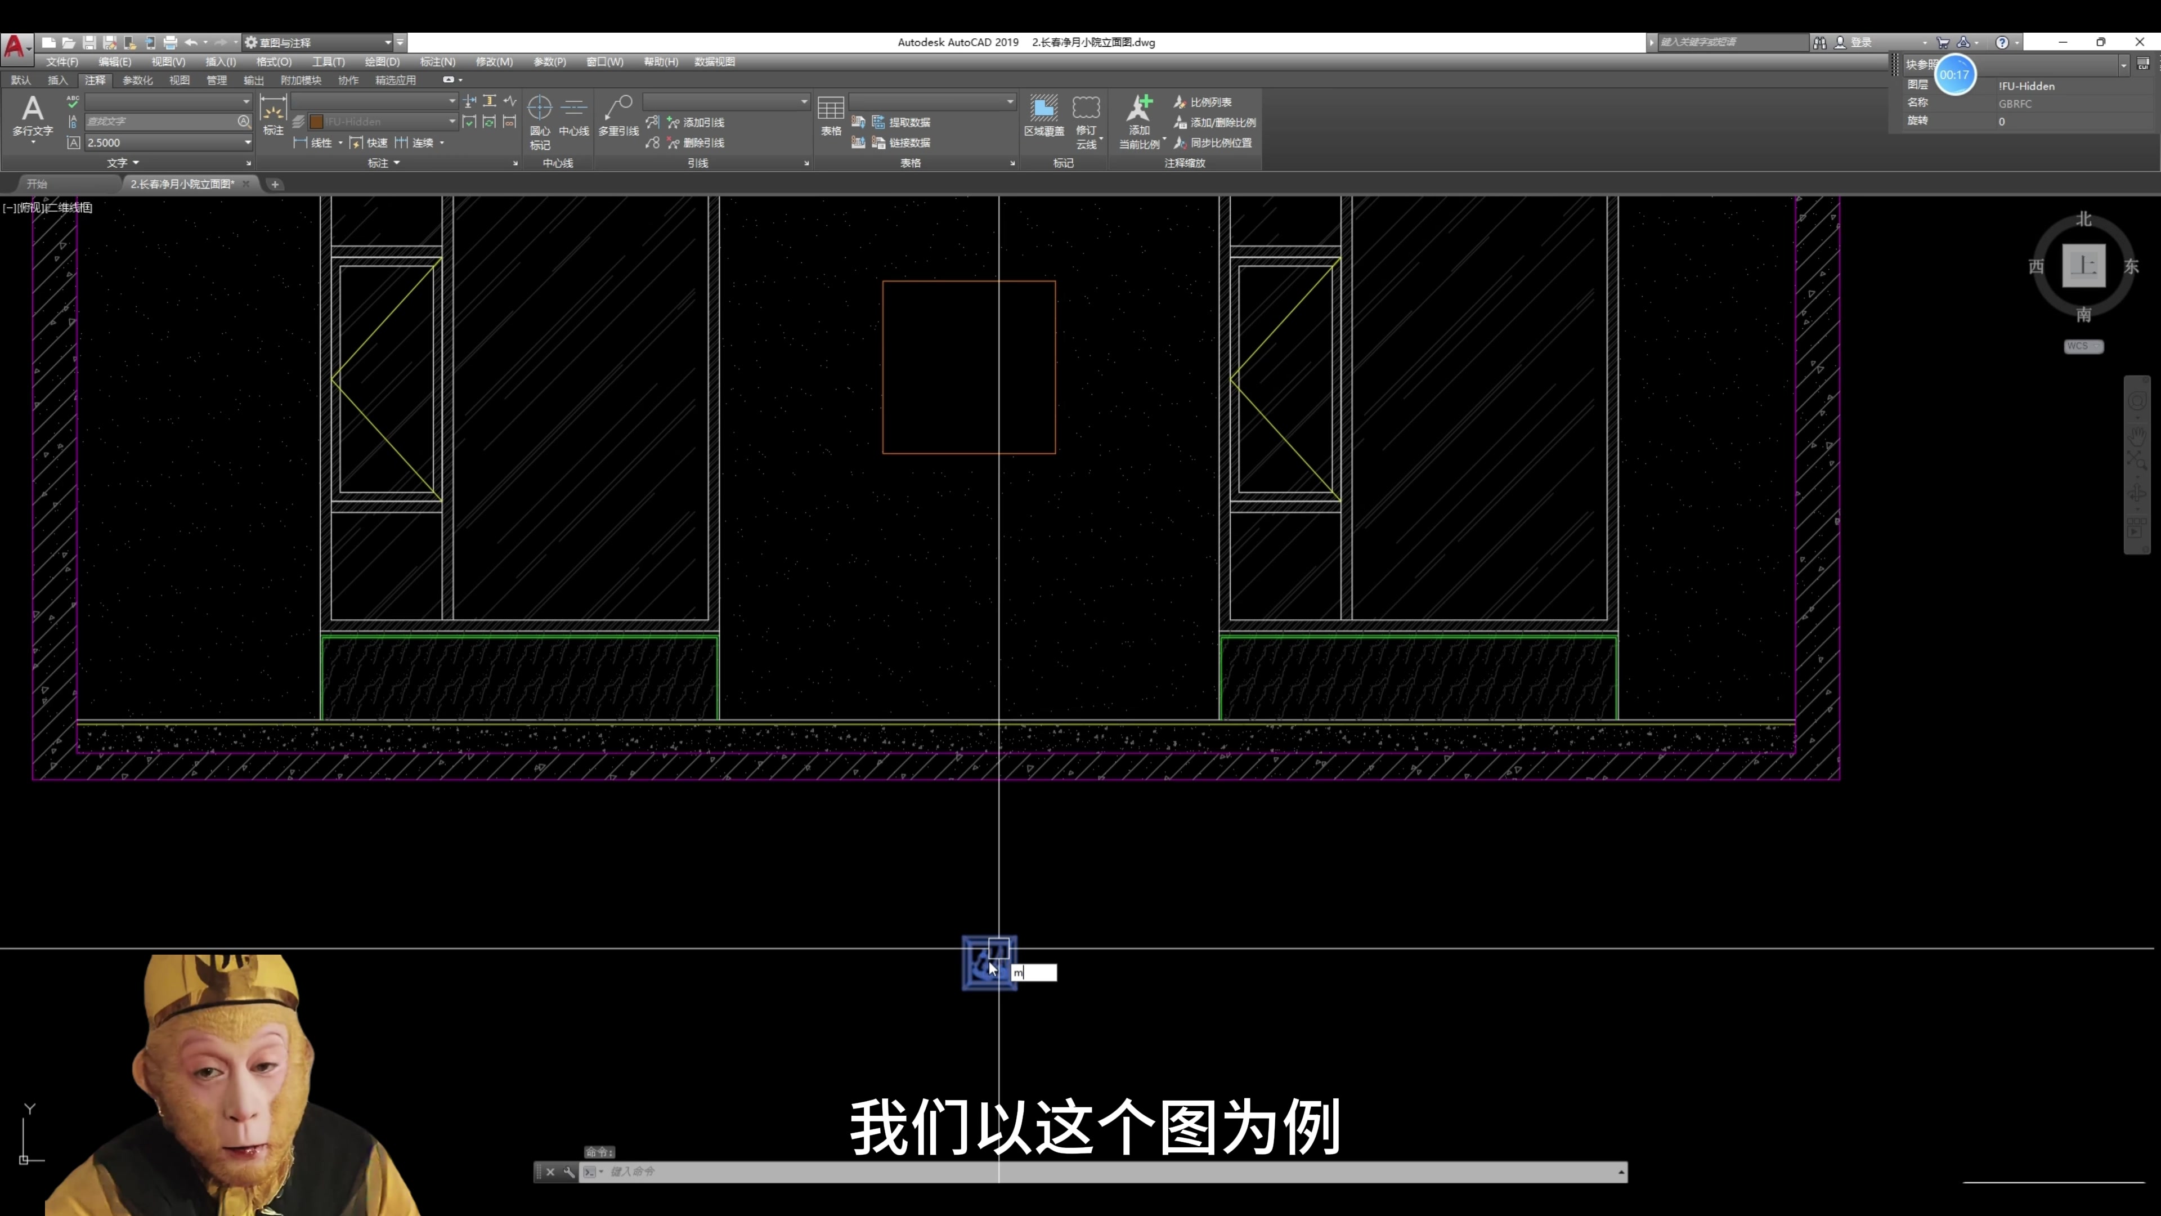Switch to the 开始 drawing tab
Image resolution: width=2161 pixels, height=1216 pixels.
36,184
